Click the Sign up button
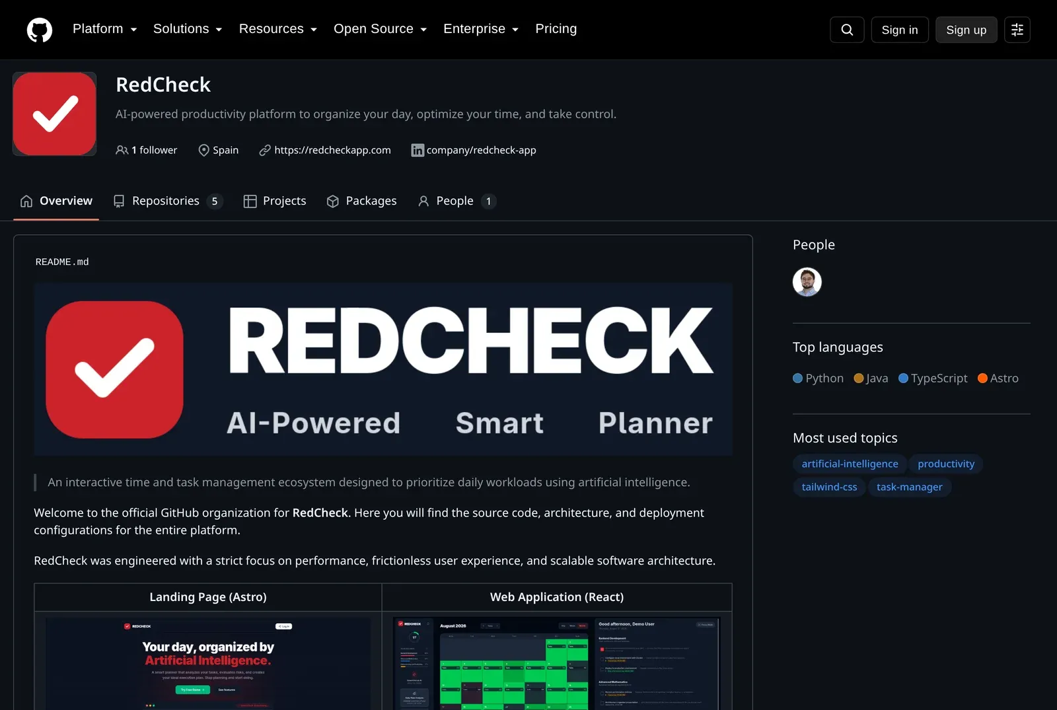Screen dimensions: 1057x710 [x=966, y=30]
